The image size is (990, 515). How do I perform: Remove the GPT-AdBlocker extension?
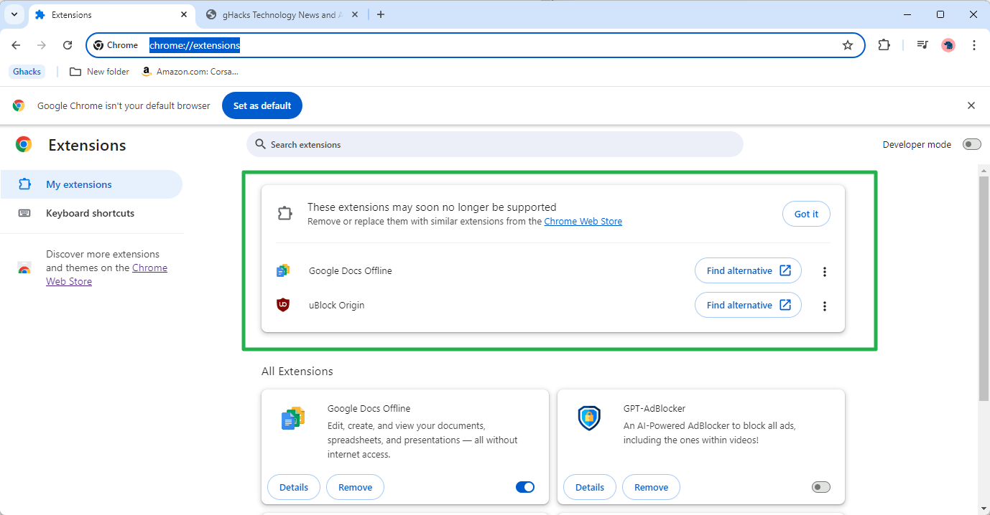pos(652,487)
